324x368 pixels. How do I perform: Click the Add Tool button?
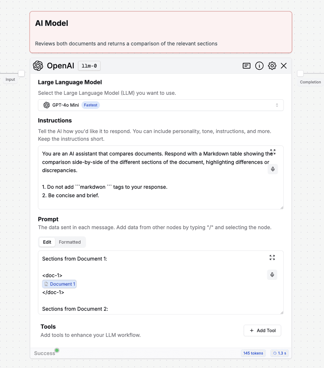262,330
